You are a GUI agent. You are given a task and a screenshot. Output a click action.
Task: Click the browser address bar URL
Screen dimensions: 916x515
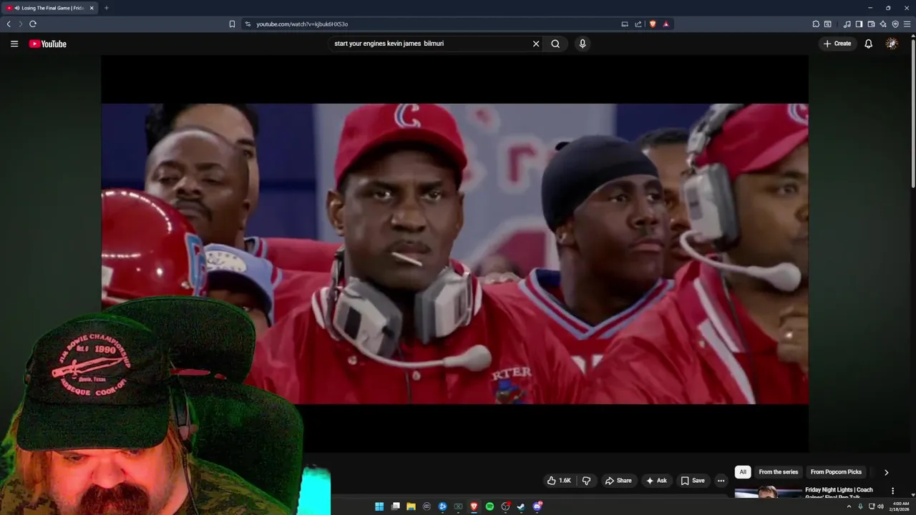click(302, 24)
